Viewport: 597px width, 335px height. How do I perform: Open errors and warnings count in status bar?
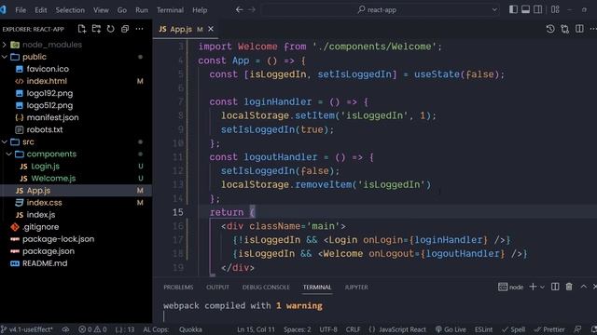coord(92,329)
